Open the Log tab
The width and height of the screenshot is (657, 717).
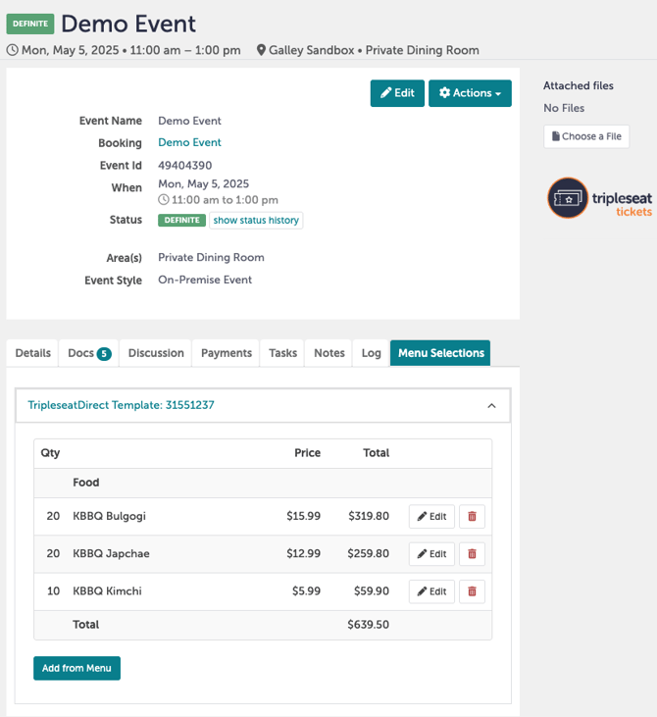pos(371,353)
